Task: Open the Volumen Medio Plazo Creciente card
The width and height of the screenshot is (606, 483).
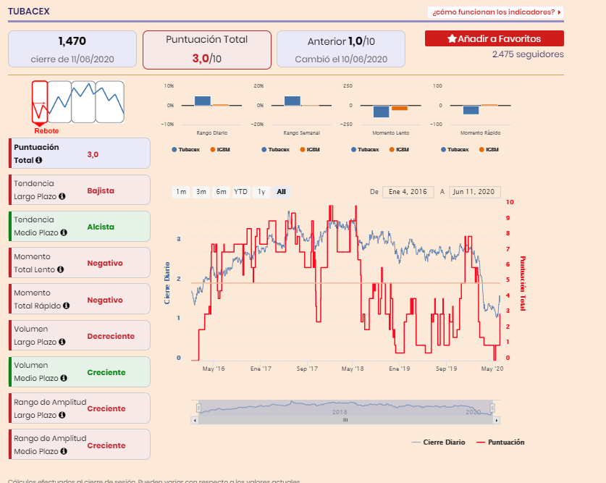Action: 80,371
